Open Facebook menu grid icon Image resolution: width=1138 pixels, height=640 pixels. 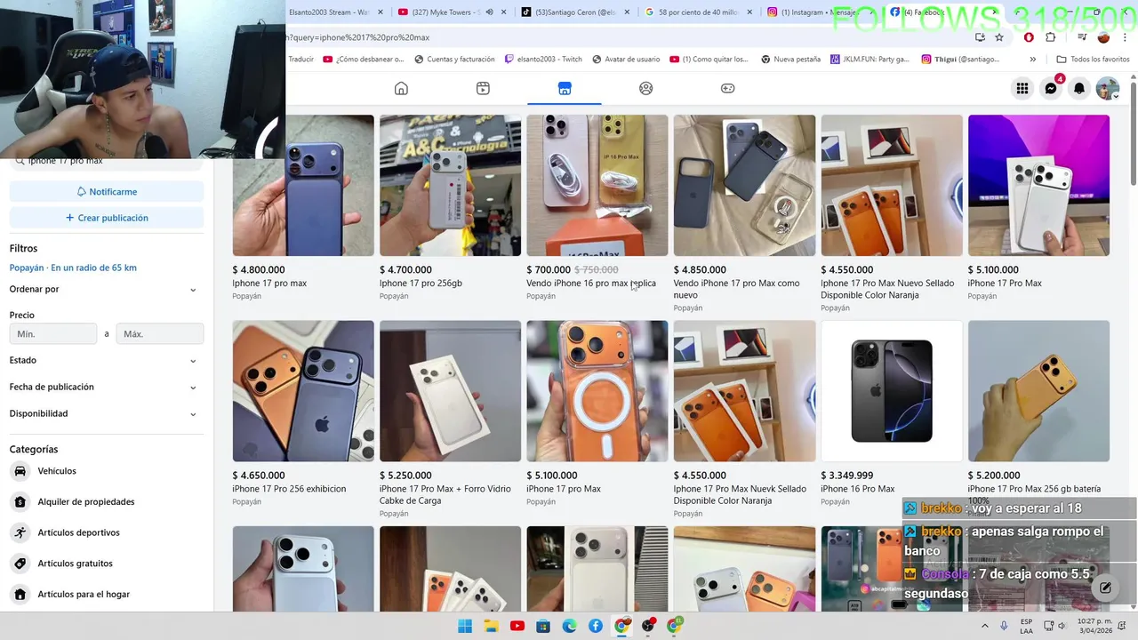click(1022, 88)
